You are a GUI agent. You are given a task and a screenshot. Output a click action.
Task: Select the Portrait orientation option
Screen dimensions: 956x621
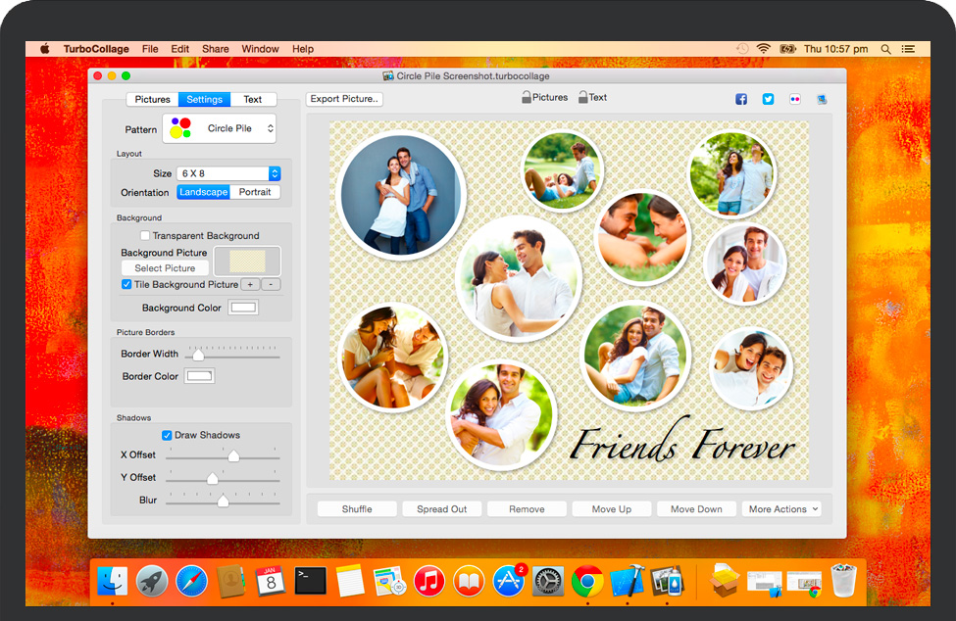pyautogui.click(x=255, y=192)
